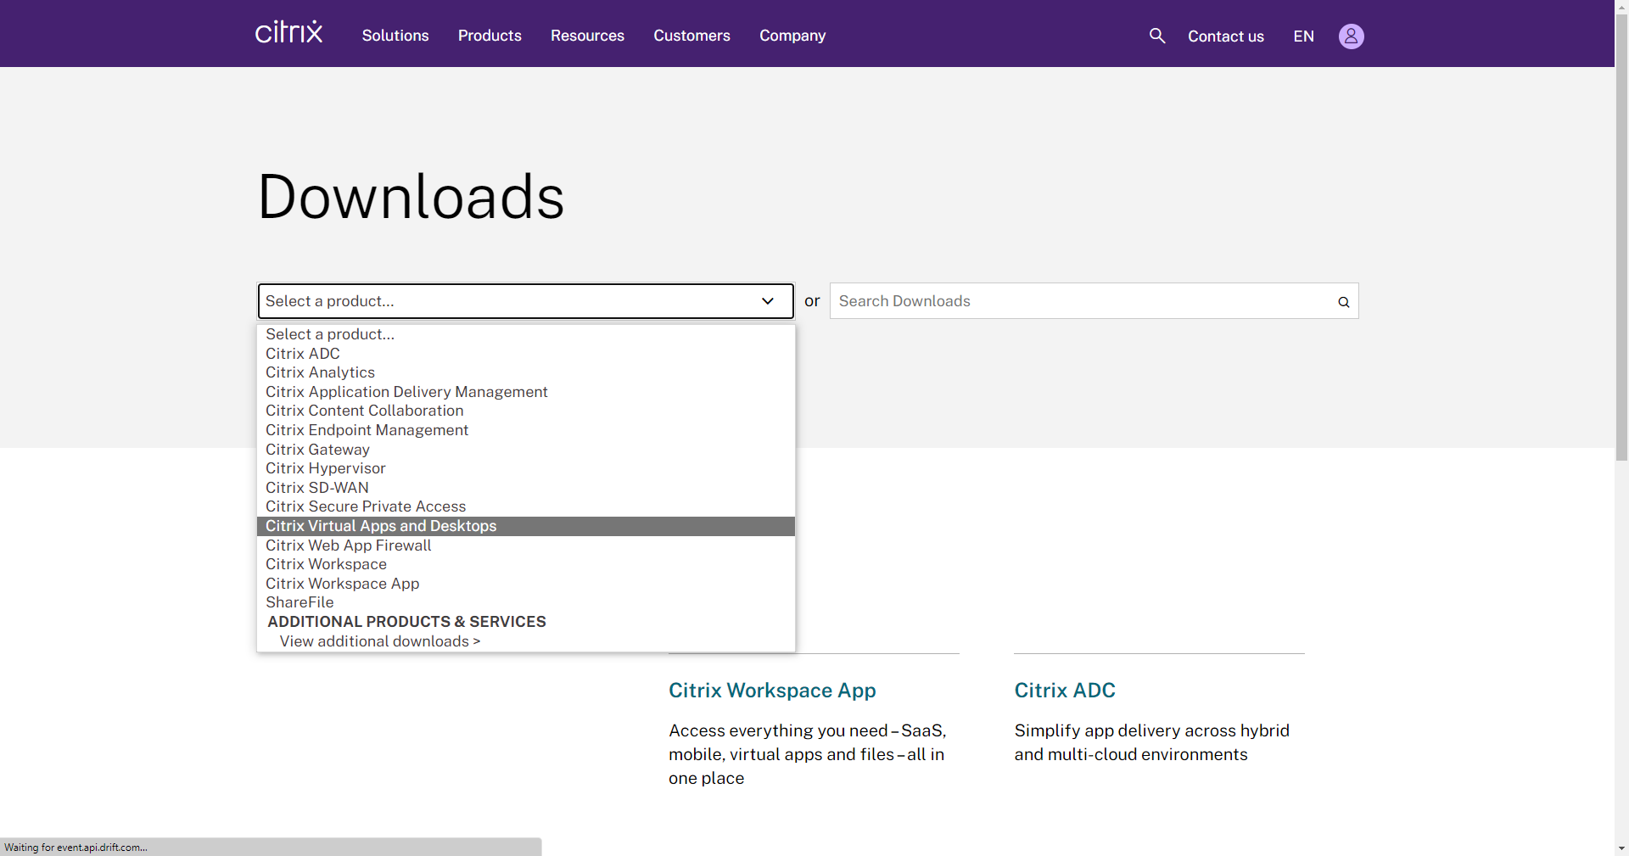
Task: Collapse the product dropdown via chevron arrow
Action: [767, 301]
